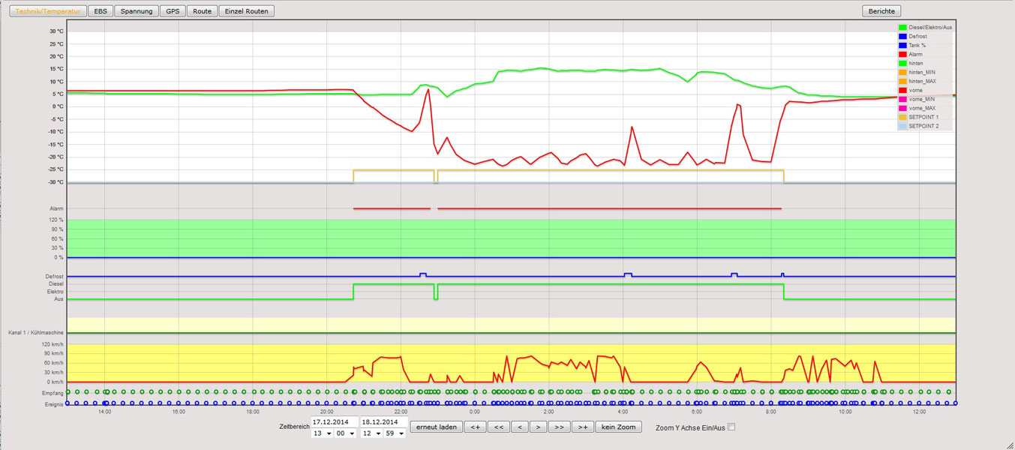Open the end minute dropdown showing 59
This screenshot has height=450, width=1015.
pyautogui.click(x=395, y=433)
